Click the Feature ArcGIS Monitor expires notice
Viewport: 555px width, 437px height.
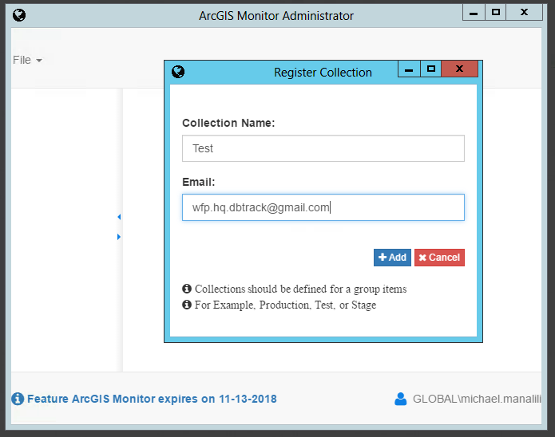(x=152, y=399)
